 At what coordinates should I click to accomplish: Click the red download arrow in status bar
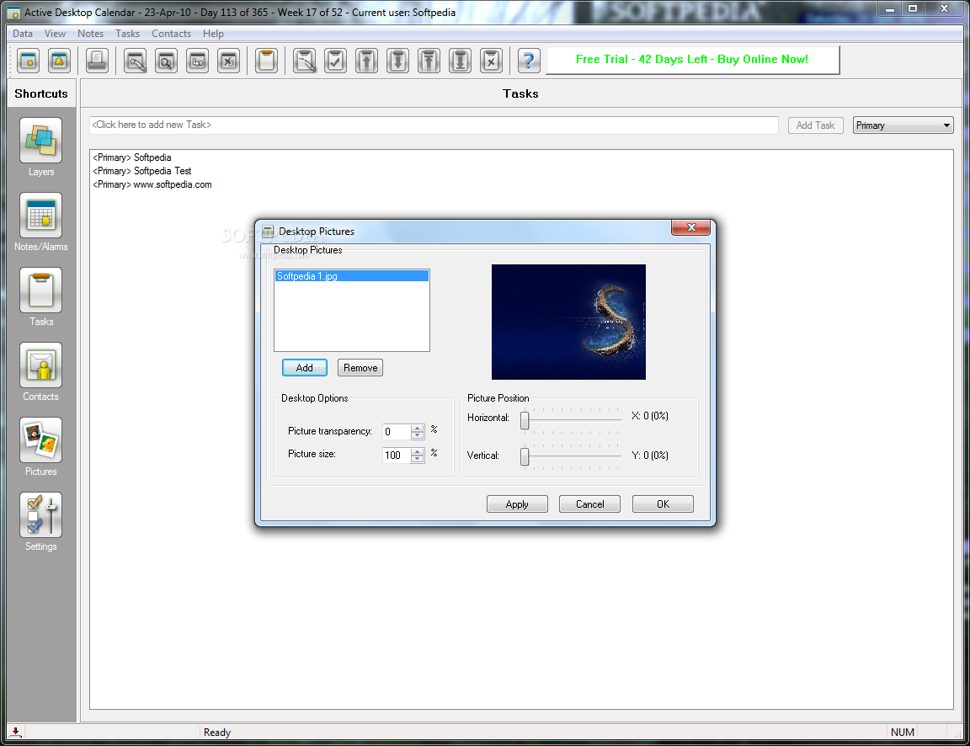pyautogui.click(x=15, y=733)
